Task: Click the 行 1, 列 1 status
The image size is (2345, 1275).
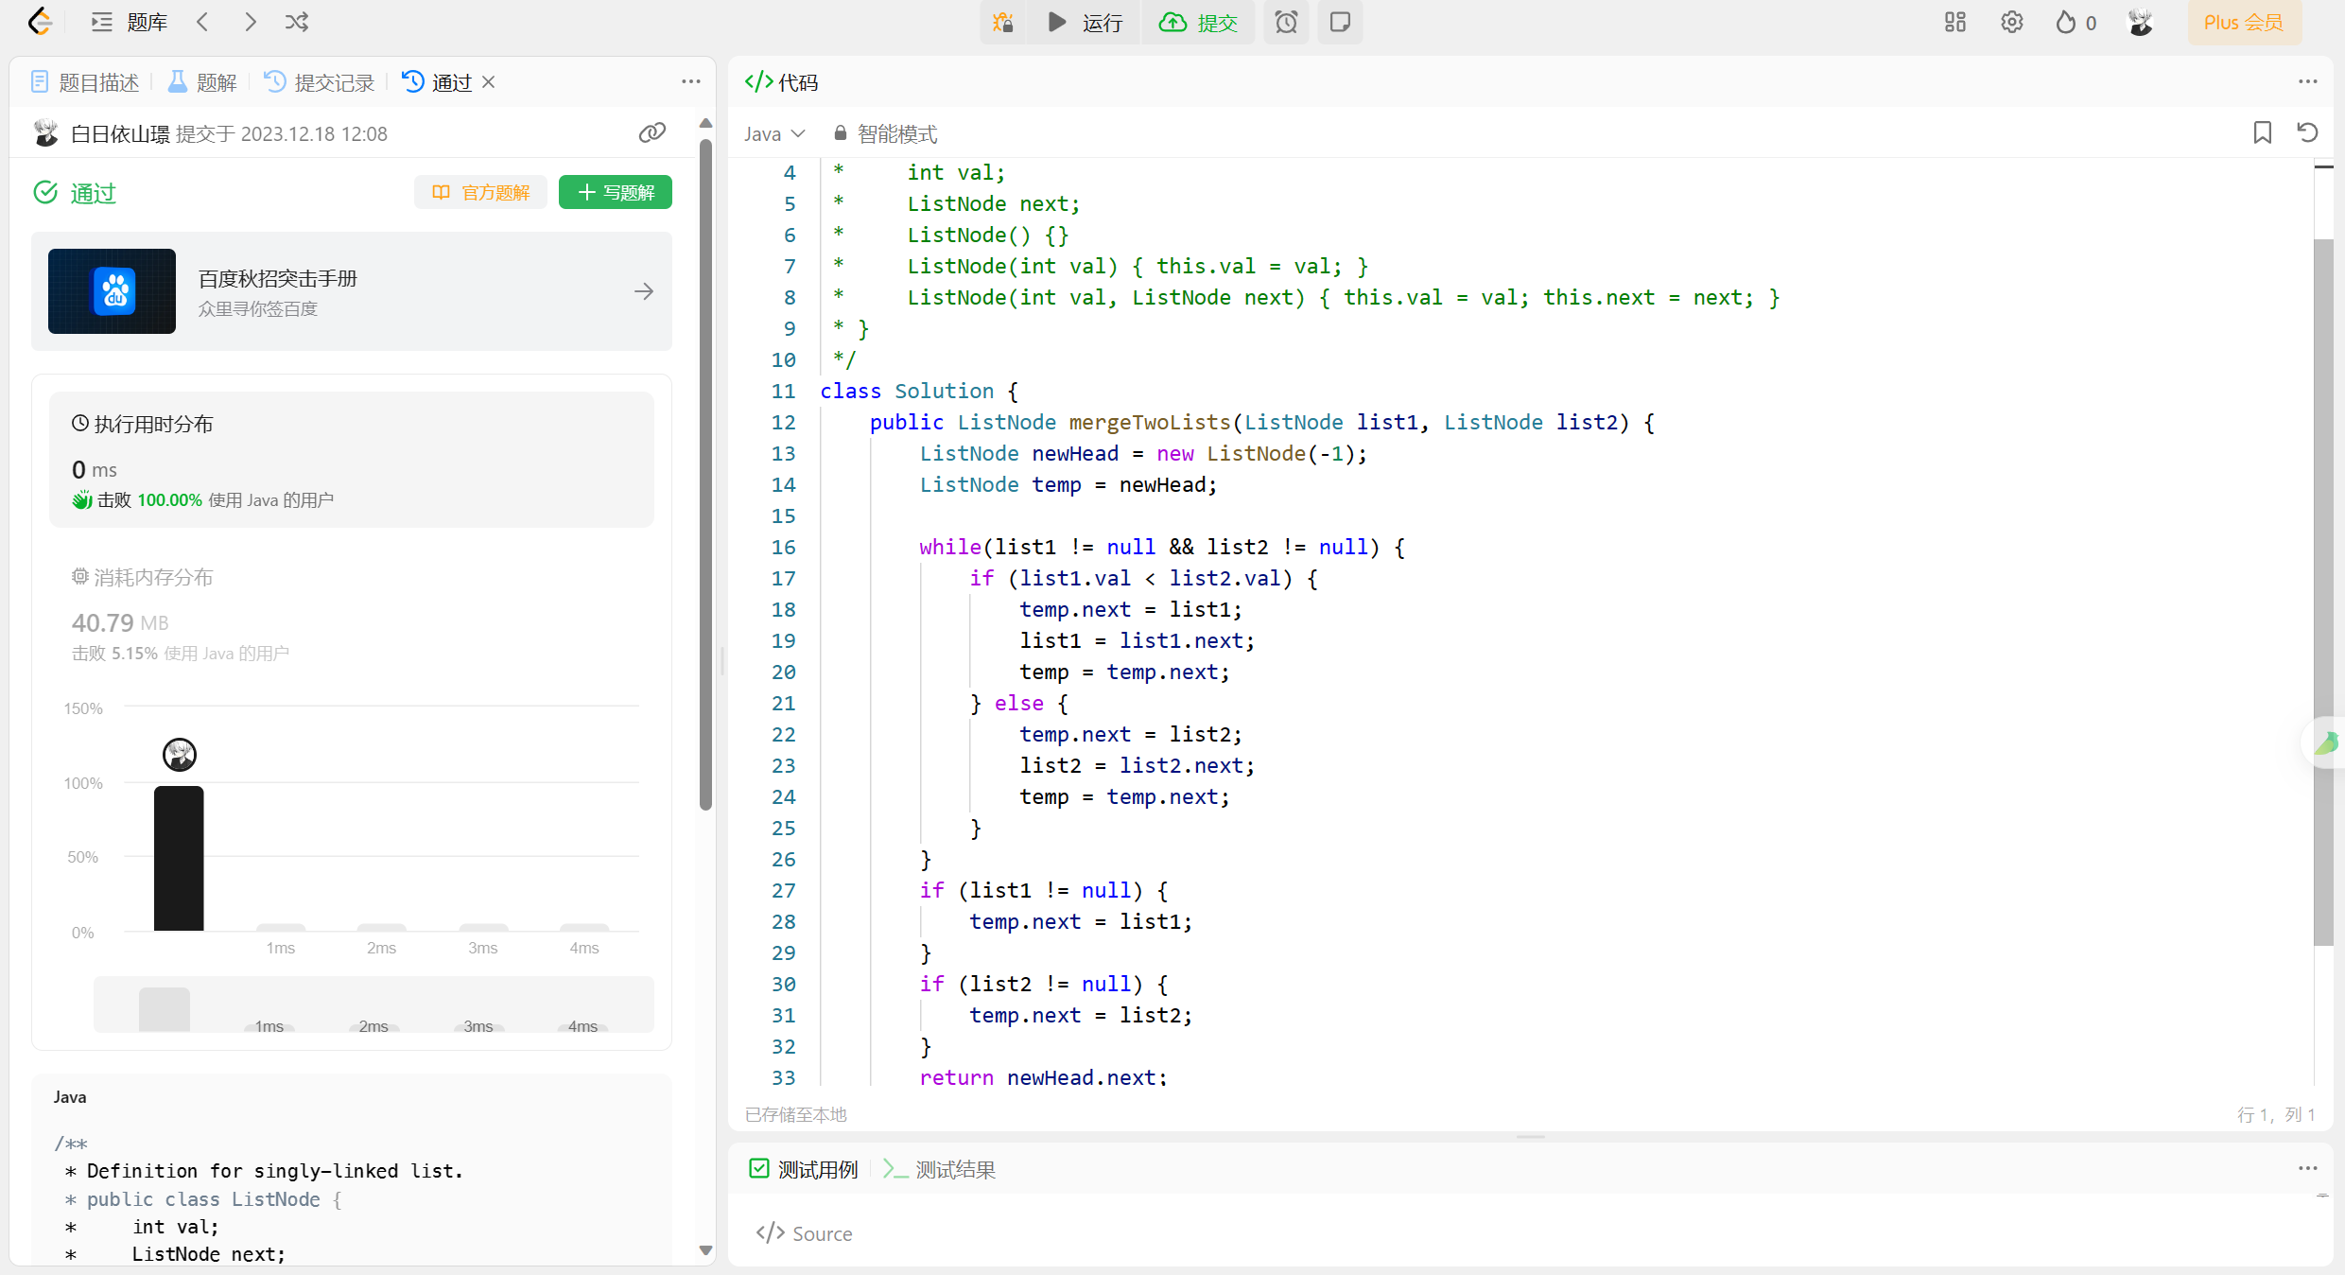Action: coord(2276,1114)
